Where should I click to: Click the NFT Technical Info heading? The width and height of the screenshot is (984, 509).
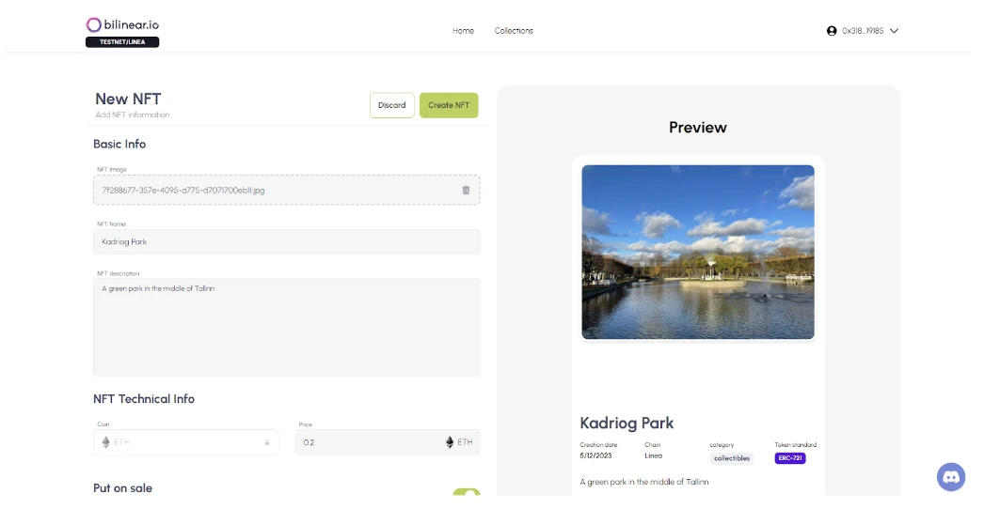tap(144, 399)
